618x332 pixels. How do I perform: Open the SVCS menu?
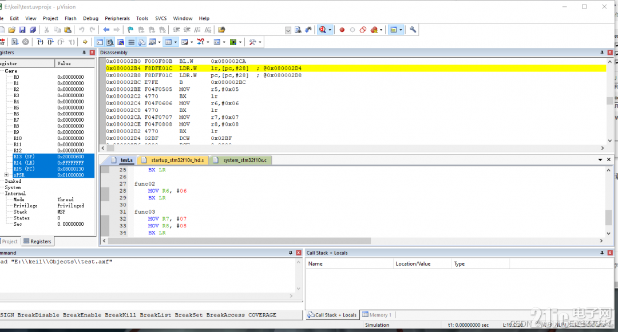click(x=161, y=18)
